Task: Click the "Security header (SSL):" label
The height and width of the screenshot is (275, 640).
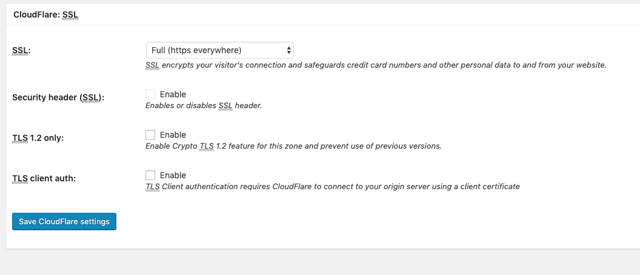Action: [58, 97]
